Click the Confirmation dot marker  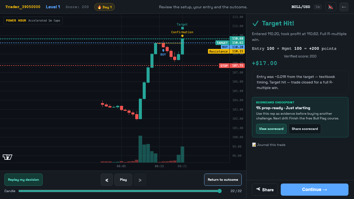pos(182,36)
